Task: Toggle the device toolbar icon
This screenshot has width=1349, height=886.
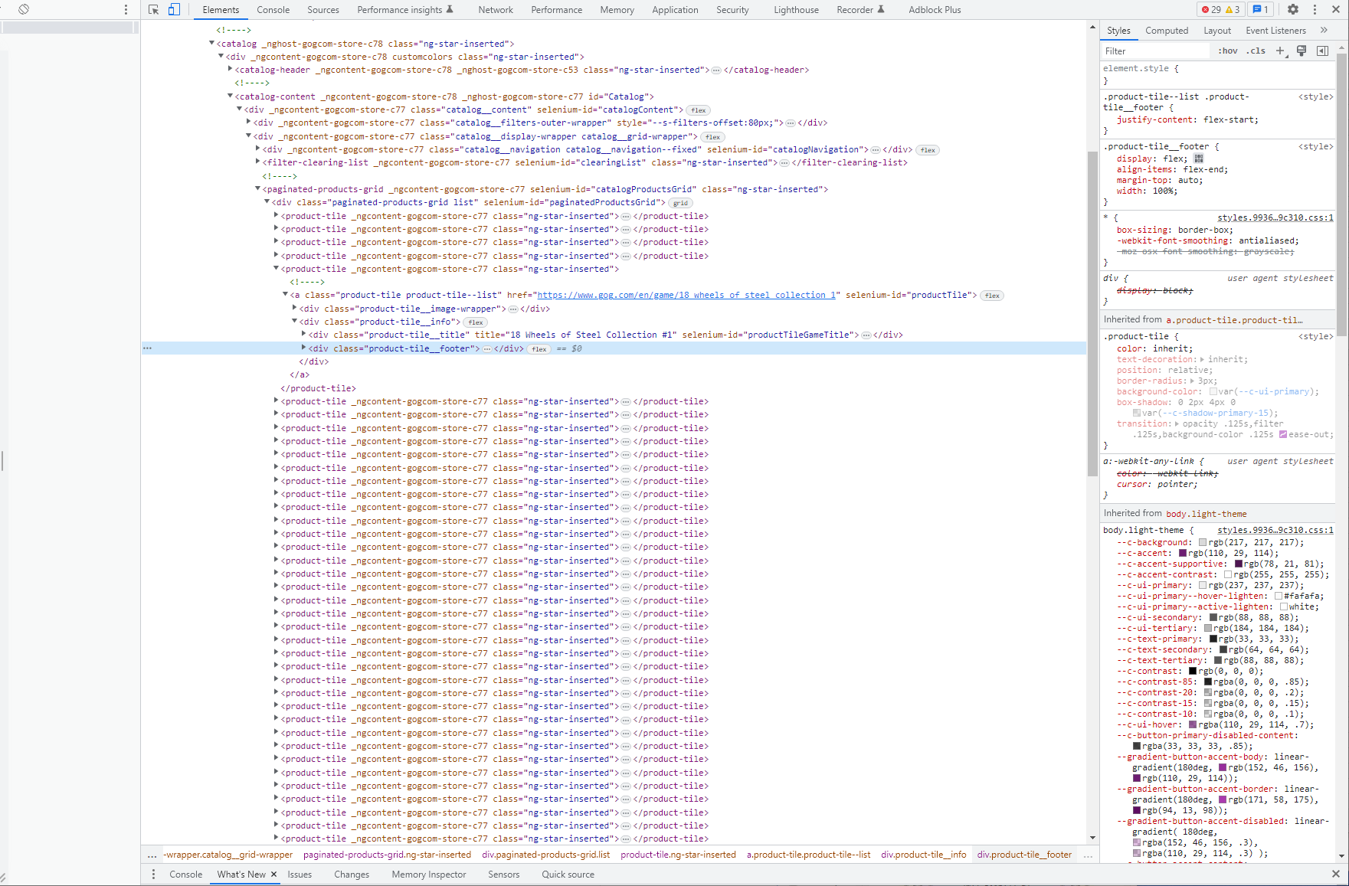Action: point(174,10)
